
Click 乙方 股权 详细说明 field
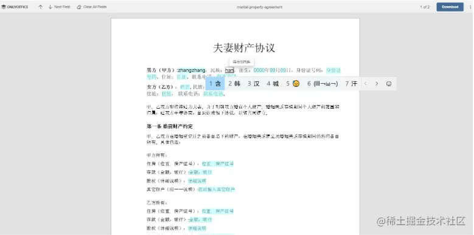(197, 228)
